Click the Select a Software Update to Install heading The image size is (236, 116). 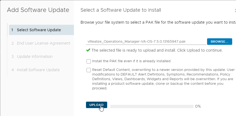point(121,10)
